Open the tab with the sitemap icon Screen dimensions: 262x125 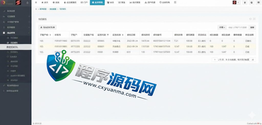150,3
